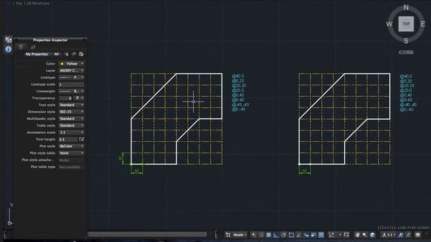Viewport: 431px width, 242px height.
Task: Click the UCS icon in status bar
Action: coord(332,235)
